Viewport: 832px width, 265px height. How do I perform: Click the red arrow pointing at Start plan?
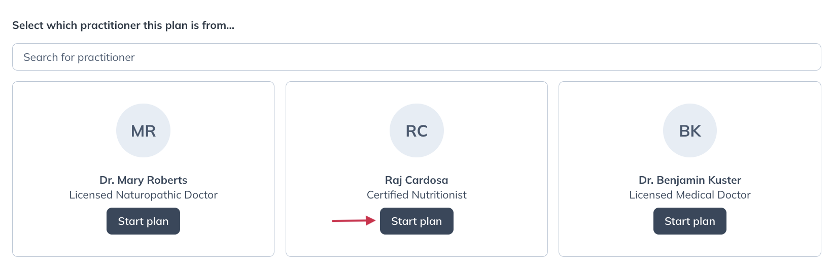(x=353, y=220)
